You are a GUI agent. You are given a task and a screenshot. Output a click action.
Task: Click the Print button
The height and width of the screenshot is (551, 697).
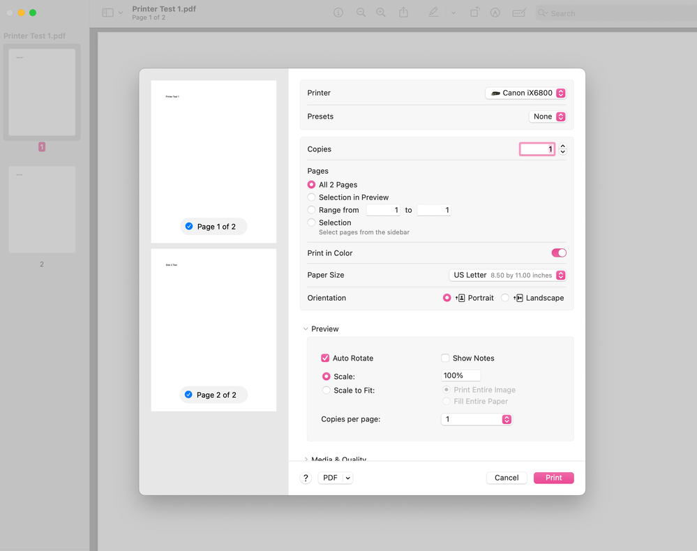pyautogui.click(x=553, y=478)
